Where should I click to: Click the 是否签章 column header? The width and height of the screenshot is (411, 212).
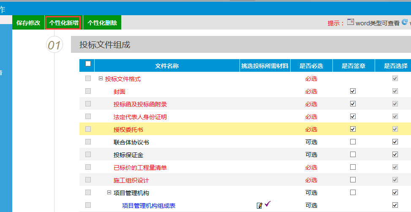point(354,66)
